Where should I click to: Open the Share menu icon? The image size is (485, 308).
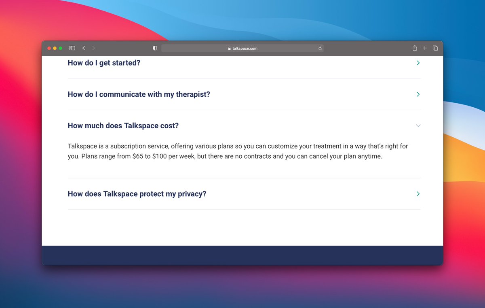point(415,48)
